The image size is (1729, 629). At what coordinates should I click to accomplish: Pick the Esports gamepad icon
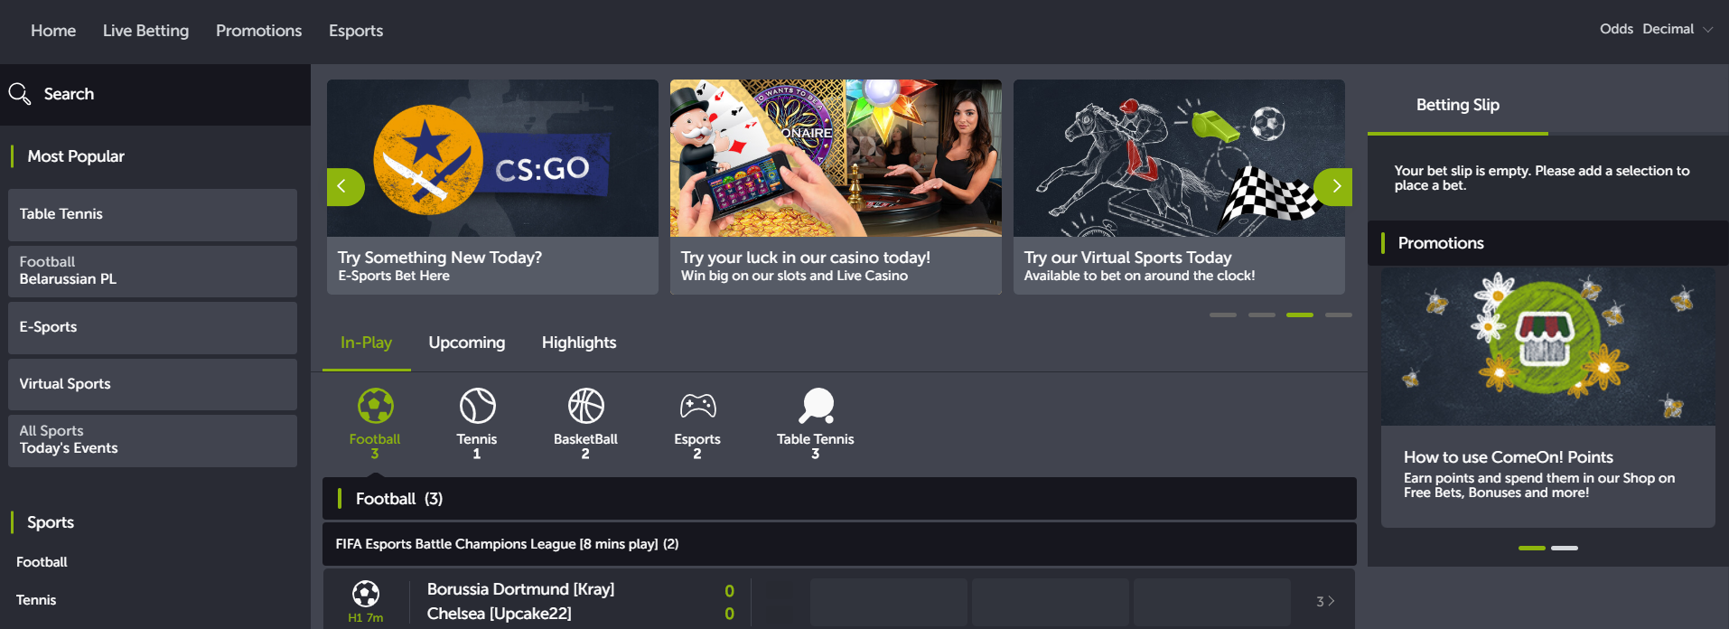[697, 407]
